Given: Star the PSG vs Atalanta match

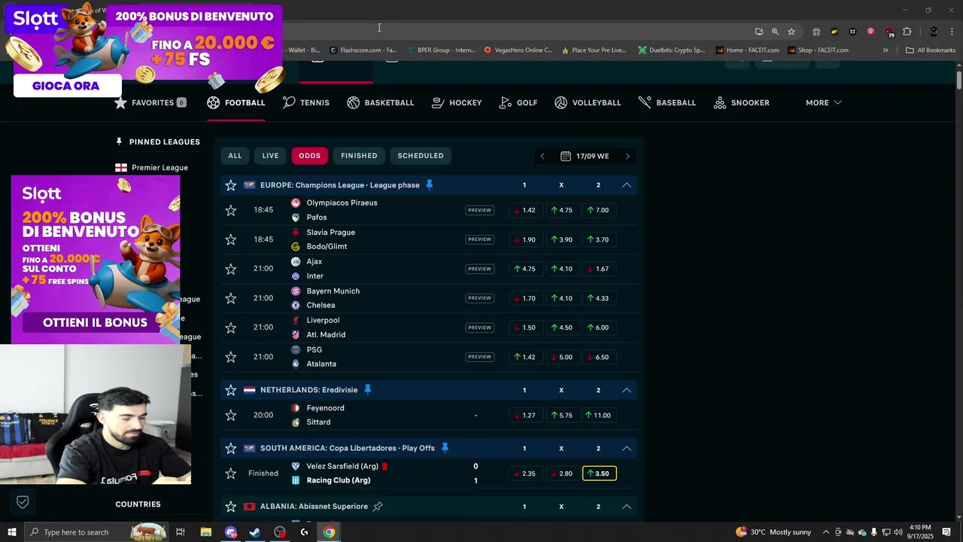Looking at the screenshot, I should point(231,357).
